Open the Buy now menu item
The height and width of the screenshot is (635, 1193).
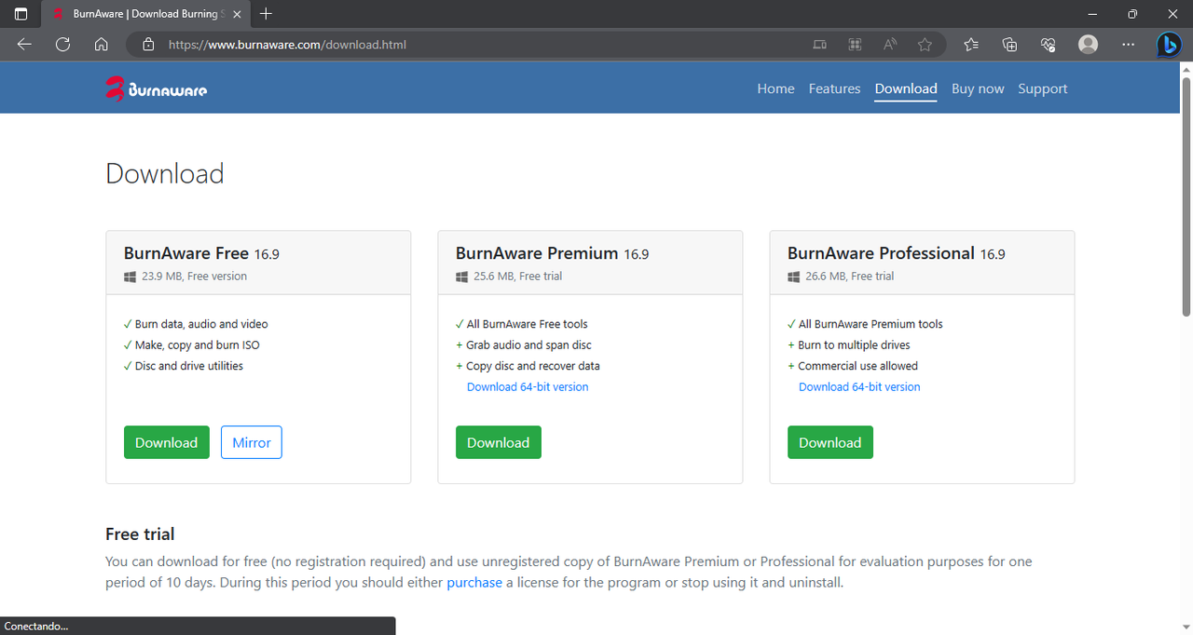[x=978, y=88]
